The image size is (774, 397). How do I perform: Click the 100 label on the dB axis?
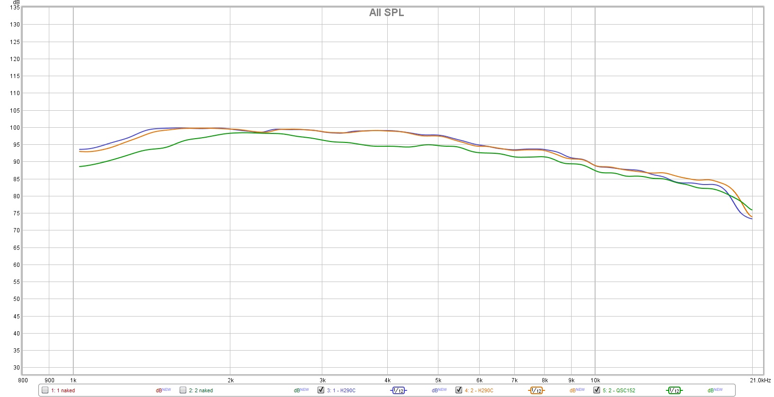pyautogui.click(x=15, y=128)
